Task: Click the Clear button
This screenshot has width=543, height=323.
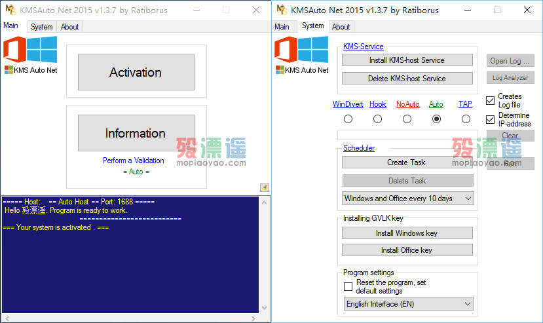Action: 510,136
